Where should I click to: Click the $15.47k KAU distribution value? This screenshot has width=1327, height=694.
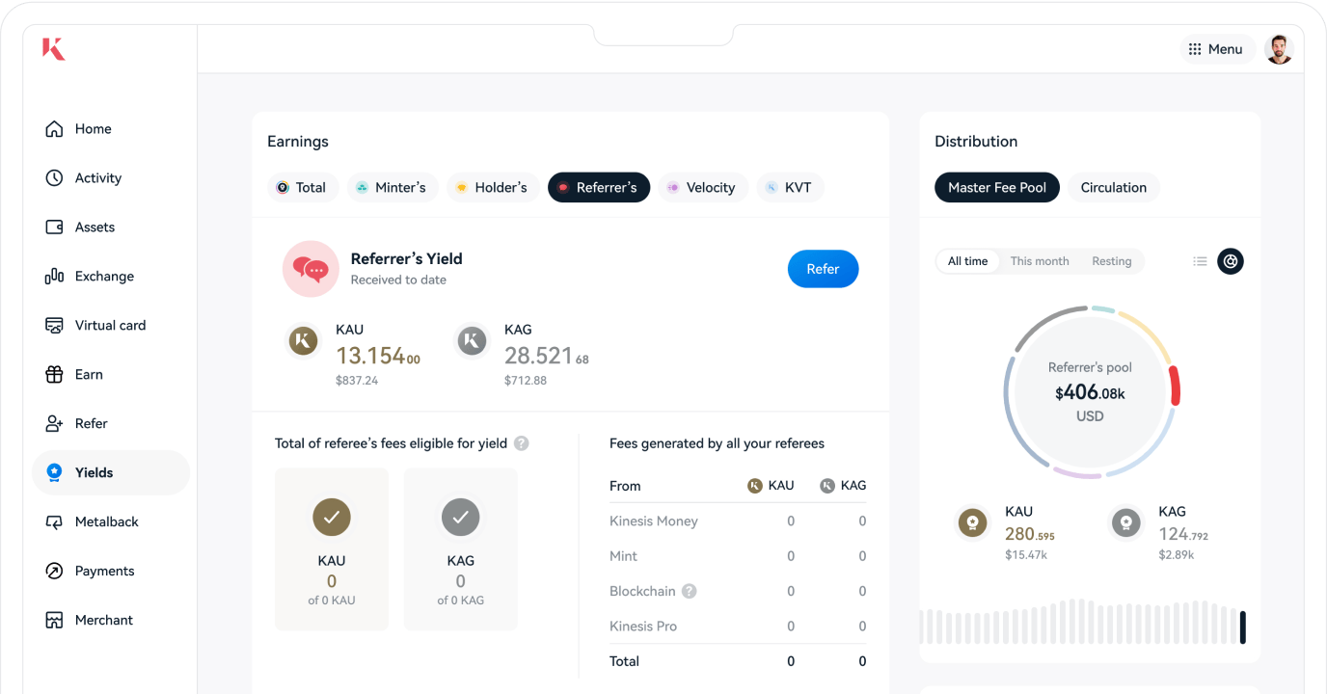(x=1026, y=555)
